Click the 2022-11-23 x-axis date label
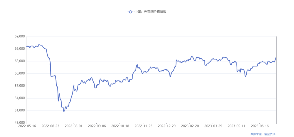Screen dimensions: 294x137 (143, 126)
